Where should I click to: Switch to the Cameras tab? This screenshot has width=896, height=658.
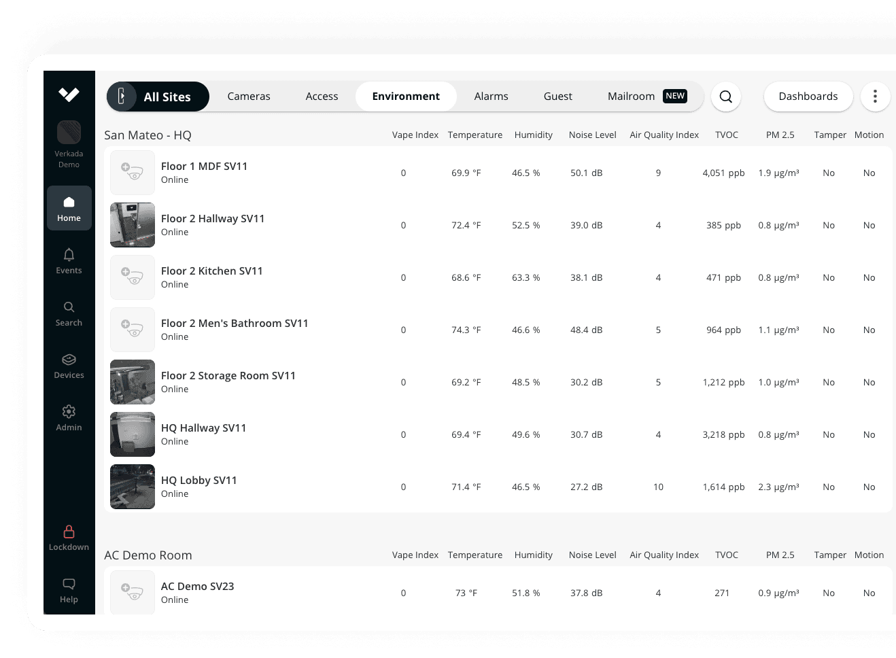pyautogui.click(x=249, y=97)
